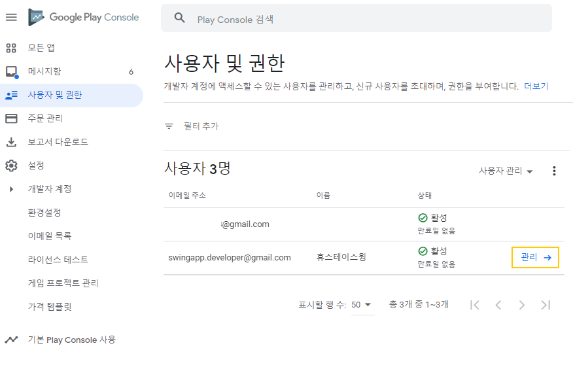Open 보고서 다운로드 in sidebar
Screen dimensions: 573x371
point(58,142)
